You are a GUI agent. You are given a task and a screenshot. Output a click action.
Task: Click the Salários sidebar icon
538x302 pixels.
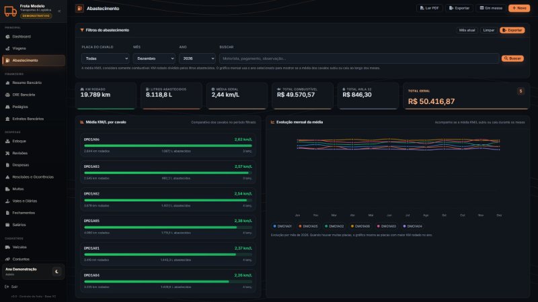pos(7,225)
